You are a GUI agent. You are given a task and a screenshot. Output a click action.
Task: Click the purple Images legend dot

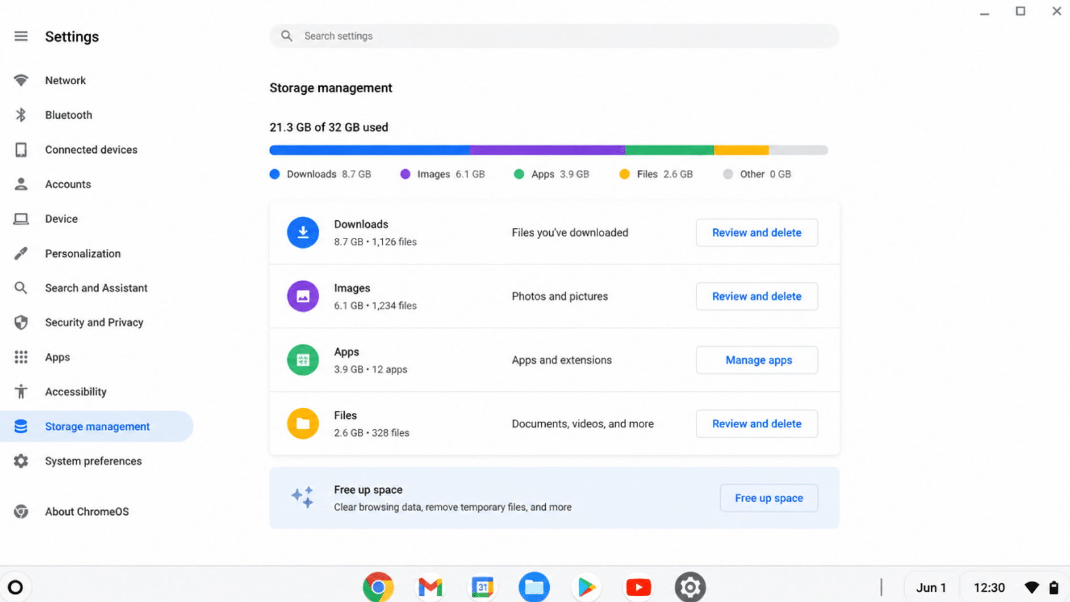tap(405, 174)
